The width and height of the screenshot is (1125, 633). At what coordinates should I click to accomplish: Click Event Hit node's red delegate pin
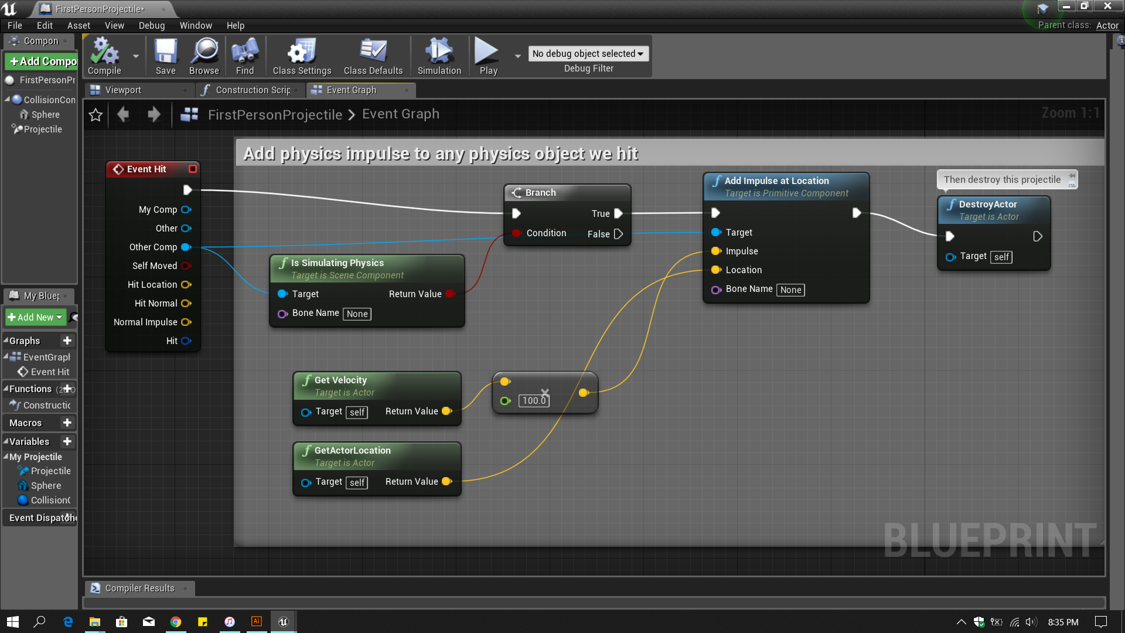[192, 169]
